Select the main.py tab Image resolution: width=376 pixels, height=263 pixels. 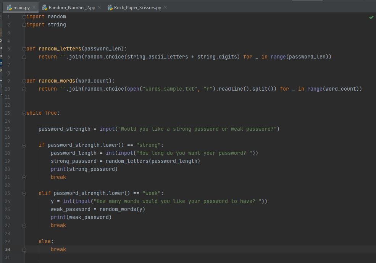[x=21, y=7]
